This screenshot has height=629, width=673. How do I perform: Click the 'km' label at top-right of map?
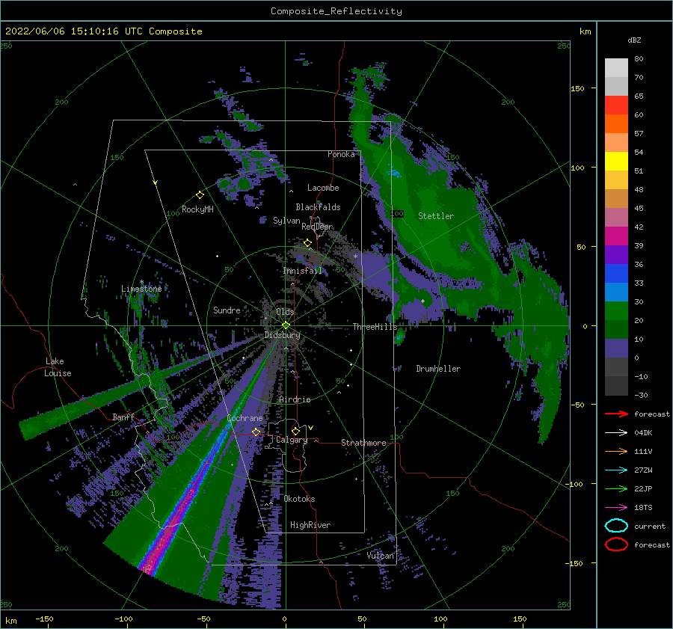coord(585,31)
